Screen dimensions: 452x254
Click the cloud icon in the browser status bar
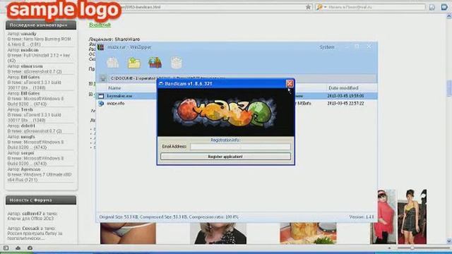click(x=18, y=248)
